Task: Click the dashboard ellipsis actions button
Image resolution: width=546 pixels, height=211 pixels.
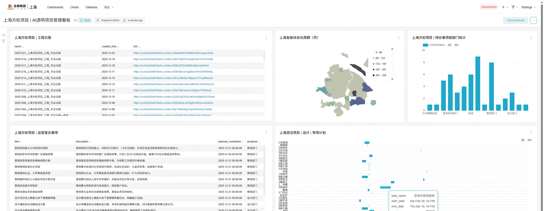Action: 533,20
